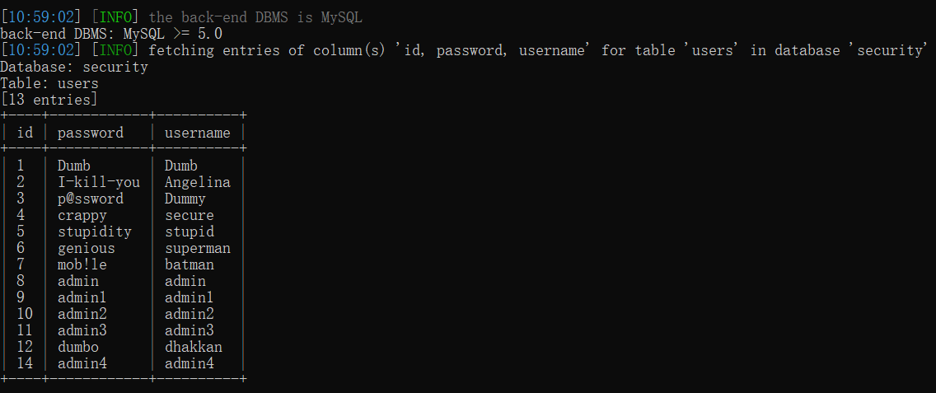This screenshot has height=393, width=936.
Task: Click the 'p@ssword' password entry
Action: (x=91, y=199)
